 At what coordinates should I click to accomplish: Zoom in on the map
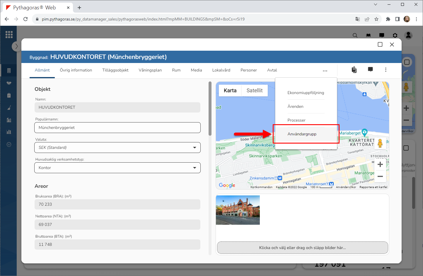(380, 164)
